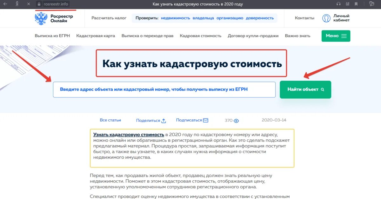Click the share upload icon

164,121
